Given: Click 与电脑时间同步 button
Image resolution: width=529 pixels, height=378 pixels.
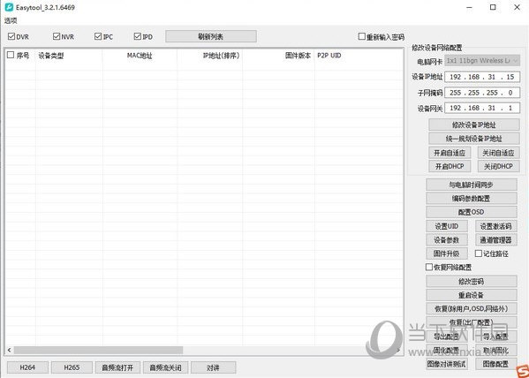Looking at the screenshot, I should click(x=472, y=185).
